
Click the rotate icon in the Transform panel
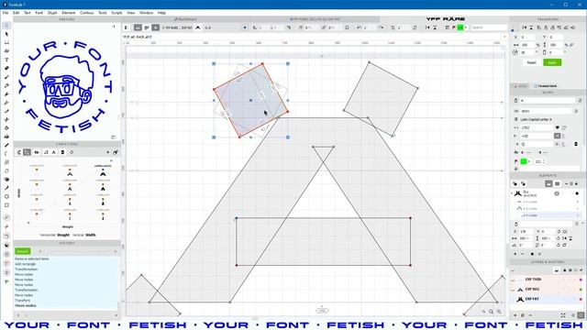coord(515,52)
